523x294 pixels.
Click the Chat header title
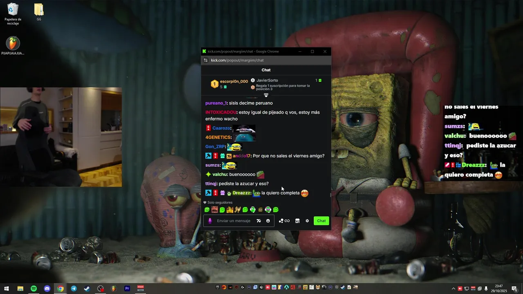(x=266, y=70)
